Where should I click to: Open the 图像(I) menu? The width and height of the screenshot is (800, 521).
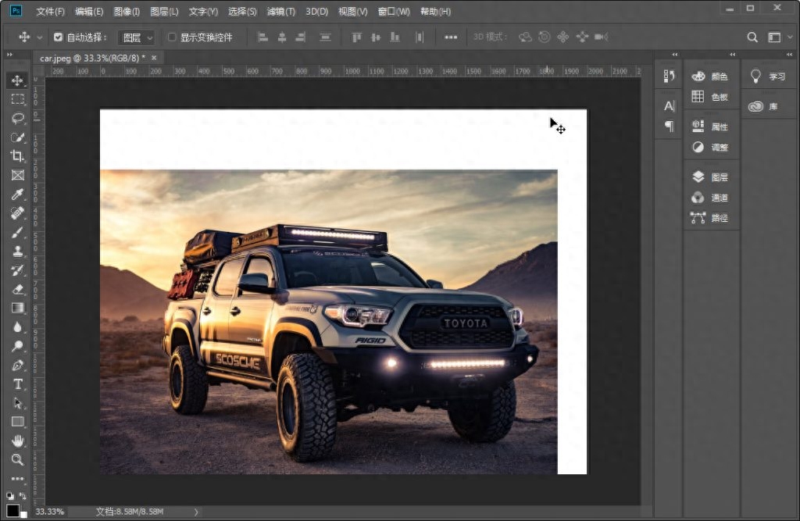tap(127, 11)
